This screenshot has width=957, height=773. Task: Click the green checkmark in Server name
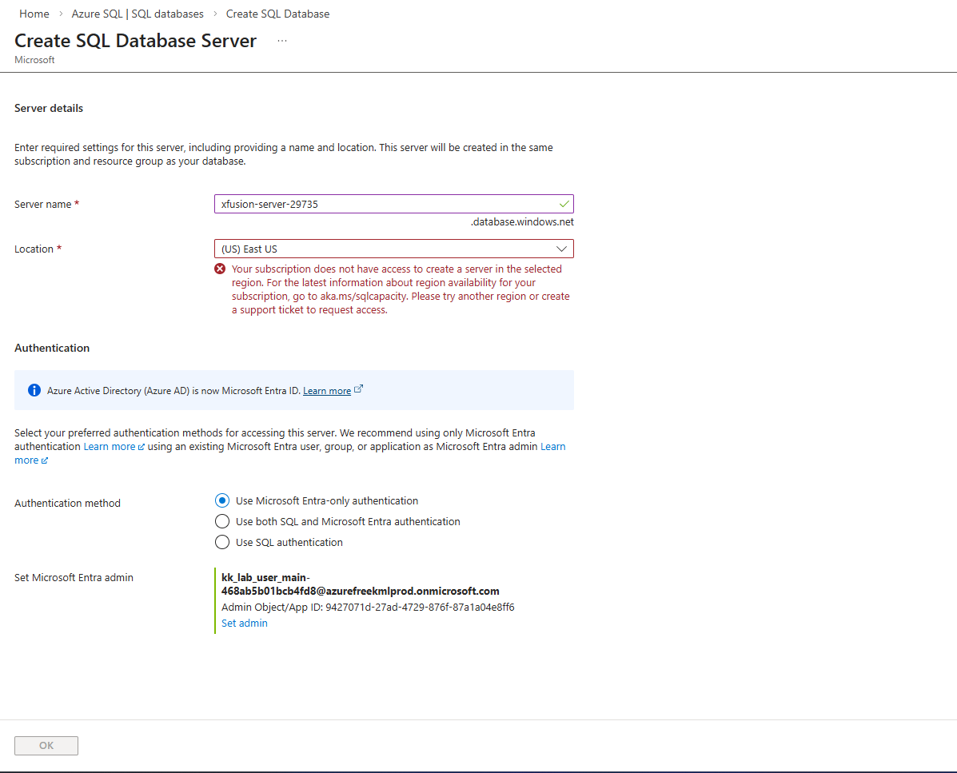pyautogui.click(x=564, y=204)
